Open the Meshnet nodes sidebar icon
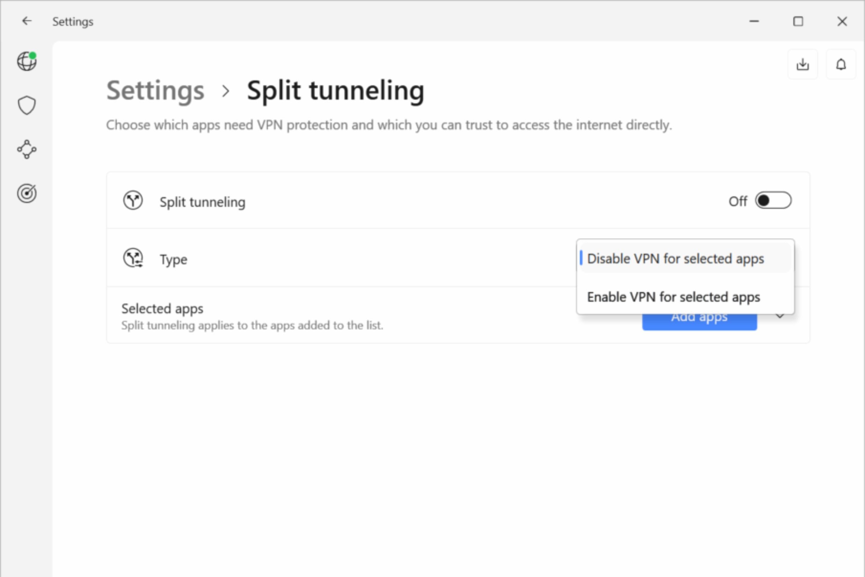 point(27,149)
